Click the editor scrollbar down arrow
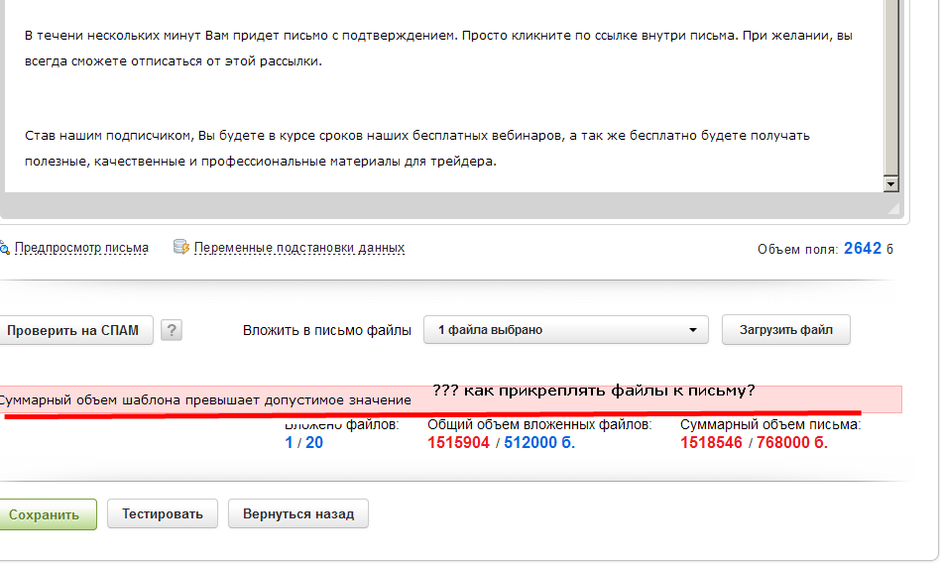This screenshot has height=563, width=940. [890, 184]
